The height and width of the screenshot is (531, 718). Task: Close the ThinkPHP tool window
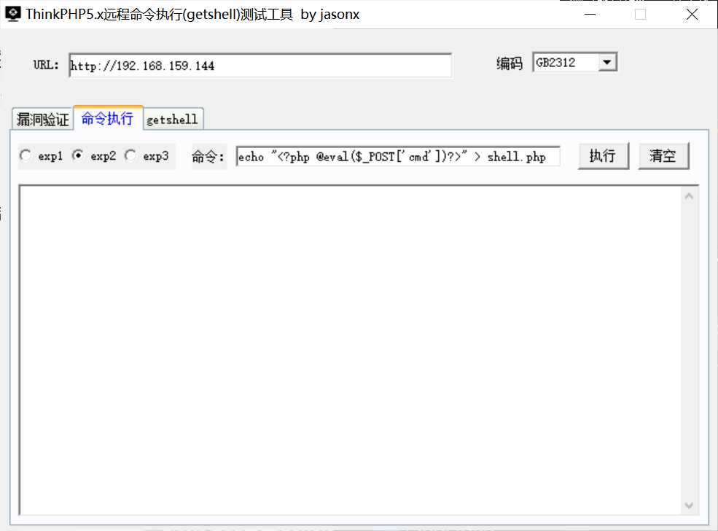692,14
